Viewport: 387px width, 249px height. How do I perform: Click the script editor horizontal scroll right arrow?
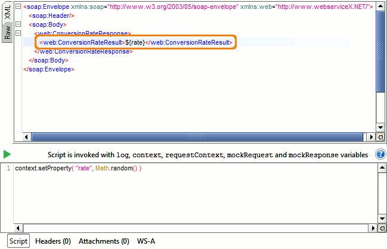click(373, 228)
